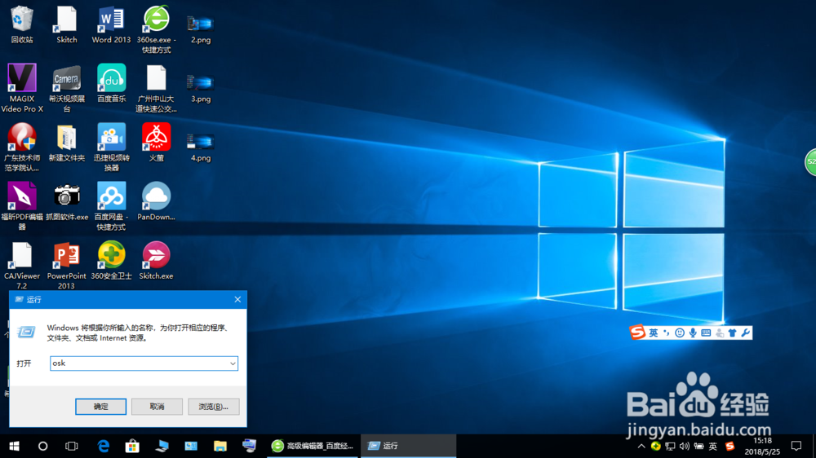Open soft keyboard icon on Sogou toolbar
The height and width of the screenshot is (458, 816).
pyautogui.click(x=706, y=332)
